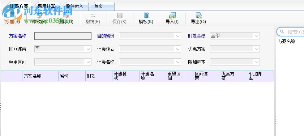Switch to the 费用计算 tab
The height and width of the screenshot is (136, 304).
tap(46, 6)
